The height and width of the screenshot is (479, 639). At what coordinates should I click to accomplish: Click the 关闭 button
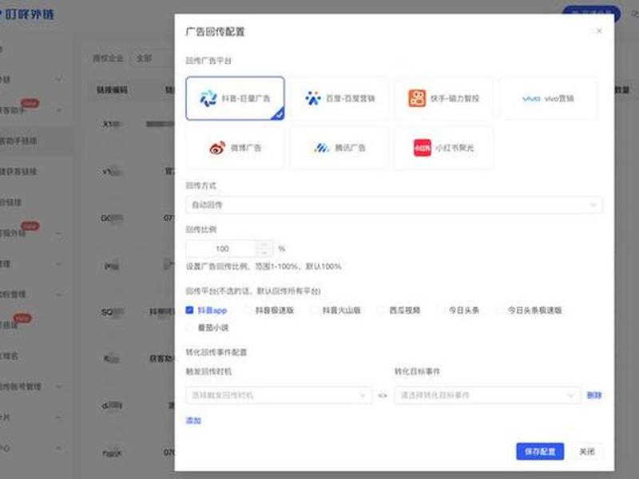tap(587, 451)
